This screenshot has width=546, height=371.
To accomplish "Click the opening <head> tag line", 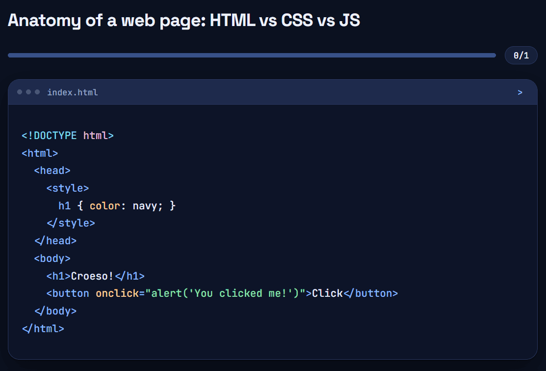I will (52, 171).
